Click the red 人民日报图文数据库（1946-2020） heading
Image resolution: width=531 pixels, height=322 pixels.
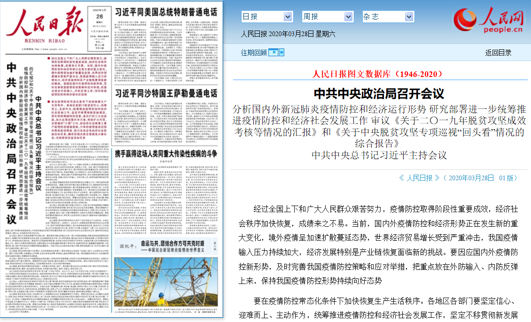[377, 74]
